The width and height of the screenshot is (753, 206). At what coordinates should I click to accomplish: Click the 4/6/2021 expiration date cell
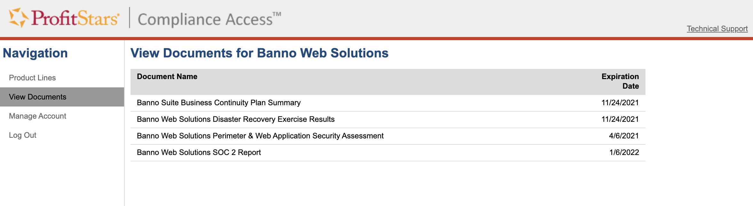[624, 136]
